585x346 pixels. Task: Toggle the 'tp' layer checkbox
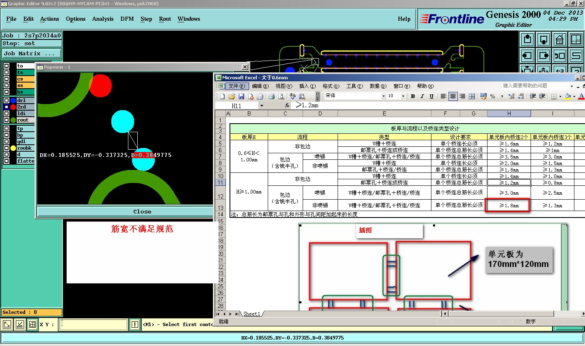click(6, 128)
